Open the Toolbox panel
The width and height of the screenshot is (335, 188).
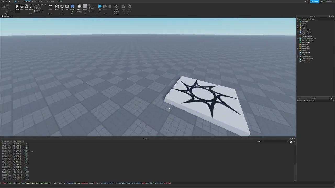pyautogui.click(x=57, y=7)
